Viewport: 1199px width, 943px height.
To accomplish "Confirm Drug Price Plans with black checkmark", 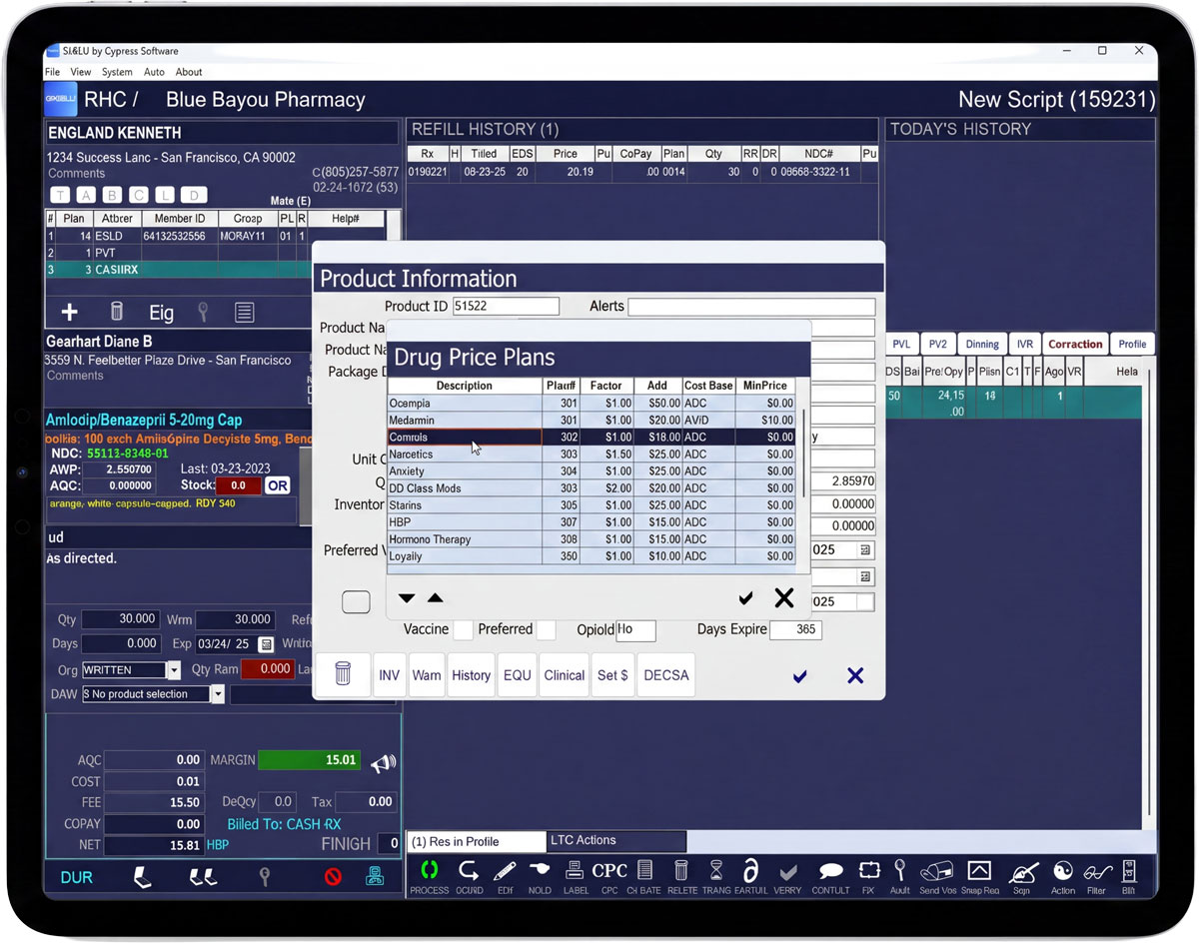I will (745, 598).
